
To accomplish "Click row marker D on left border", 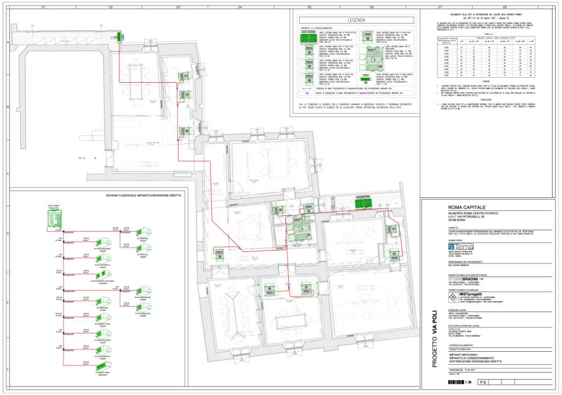I will click(7, 233).
